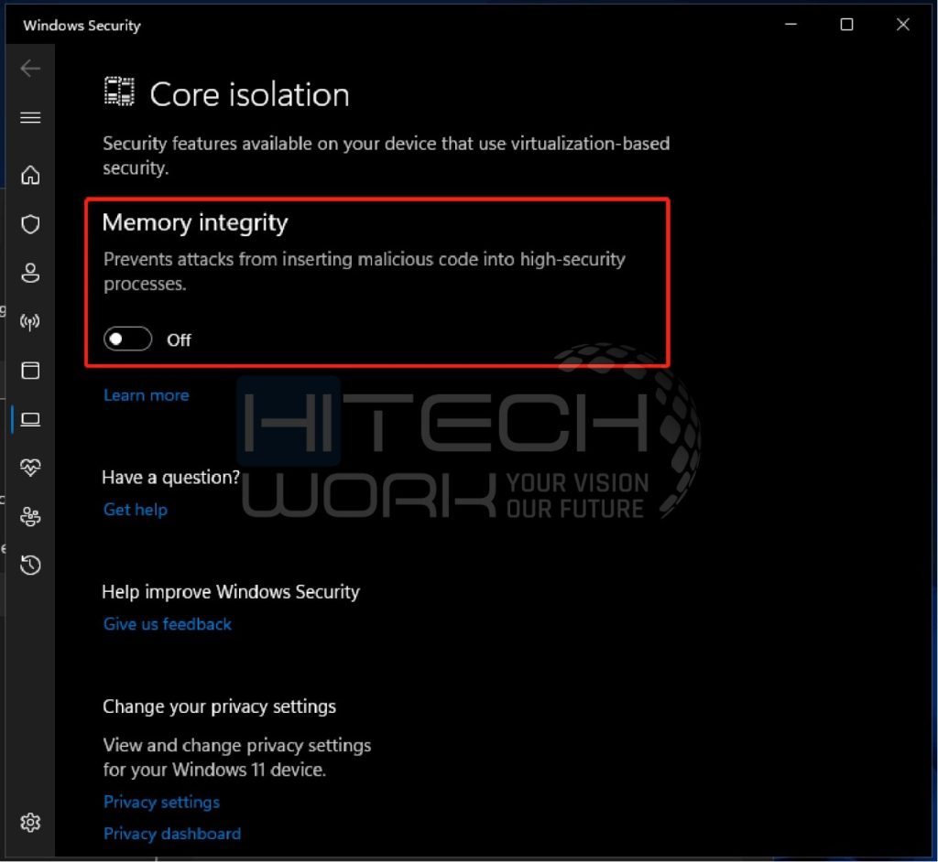Open Protection history clock icon

(30, 565)
